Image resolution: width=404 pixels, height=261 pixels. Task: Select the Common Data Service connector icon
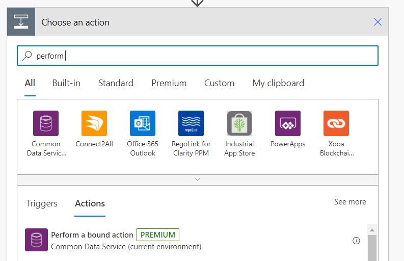pos(46,123)
